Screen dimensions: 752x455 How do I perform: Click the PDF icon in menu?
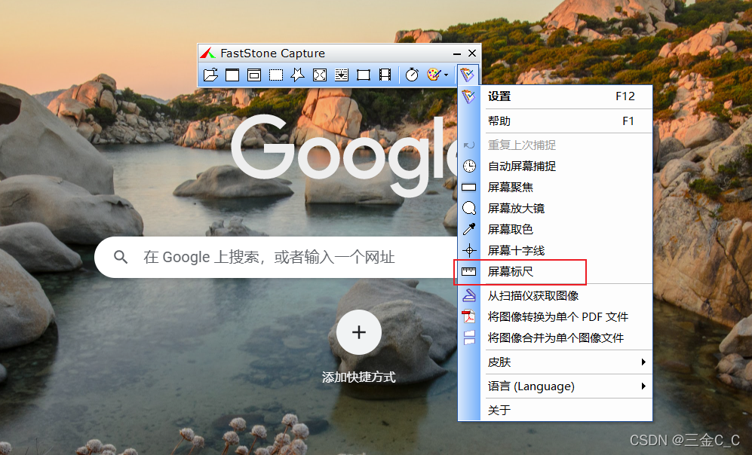pyautogui.click(x=468, y=316)
